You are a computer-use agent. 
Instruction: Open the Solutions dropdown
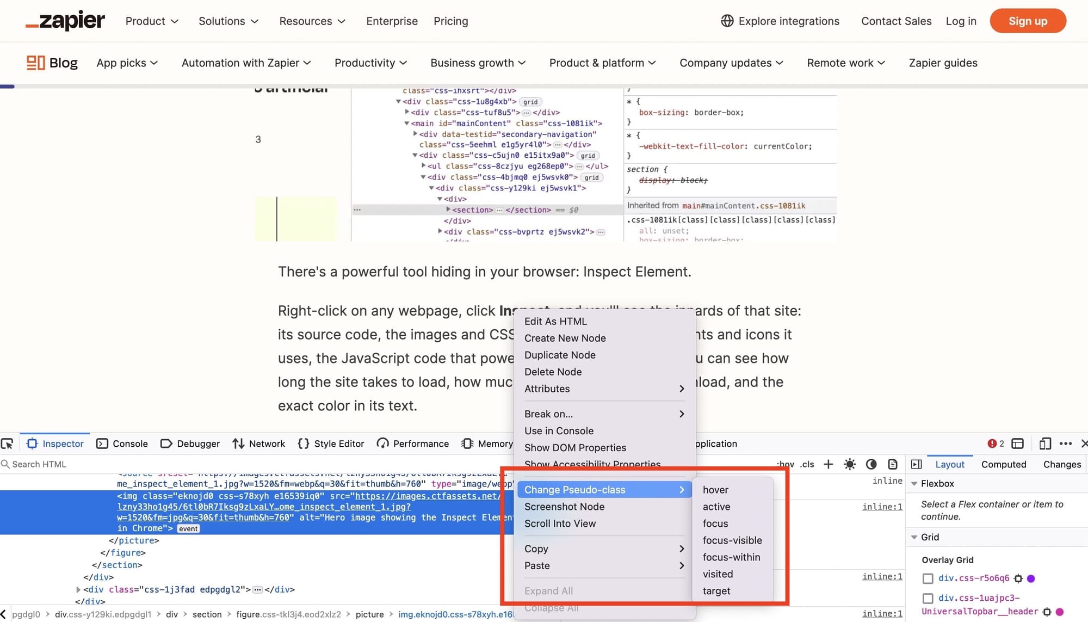[228, 21]
